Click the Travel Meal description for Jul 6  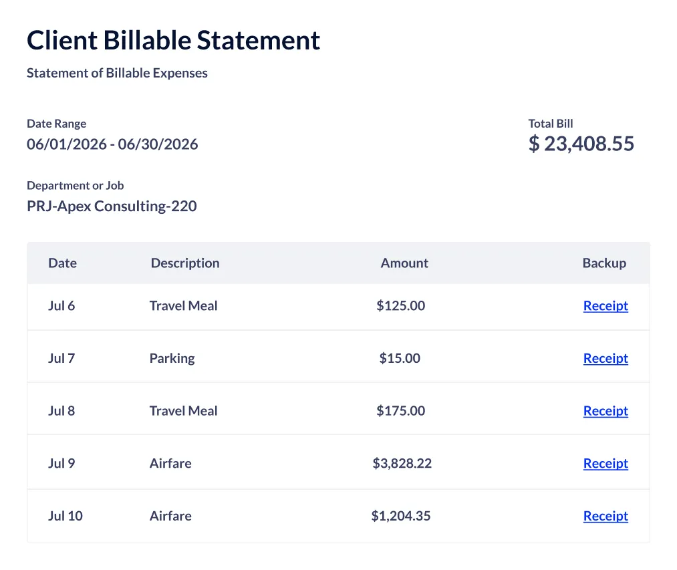(184, 306)
